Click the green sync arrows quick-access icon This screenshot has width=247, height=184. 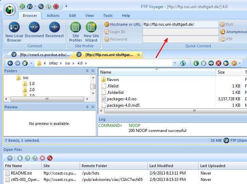tap(48, 6)
